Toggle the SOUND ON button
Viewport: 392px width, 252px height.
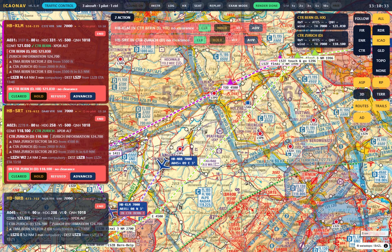point(135,6)
